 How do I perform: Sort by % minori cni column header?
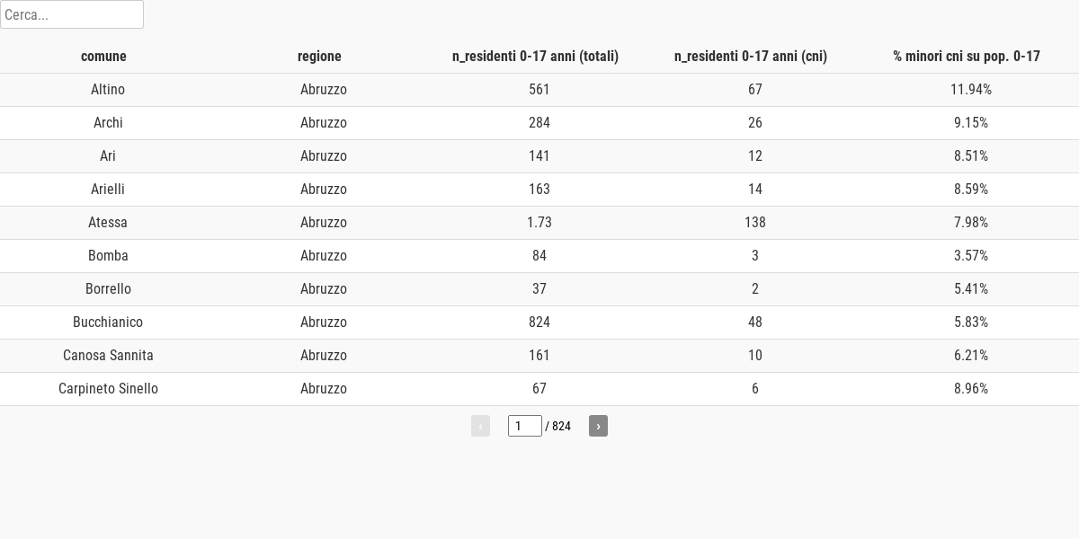(x=967, y=57)
